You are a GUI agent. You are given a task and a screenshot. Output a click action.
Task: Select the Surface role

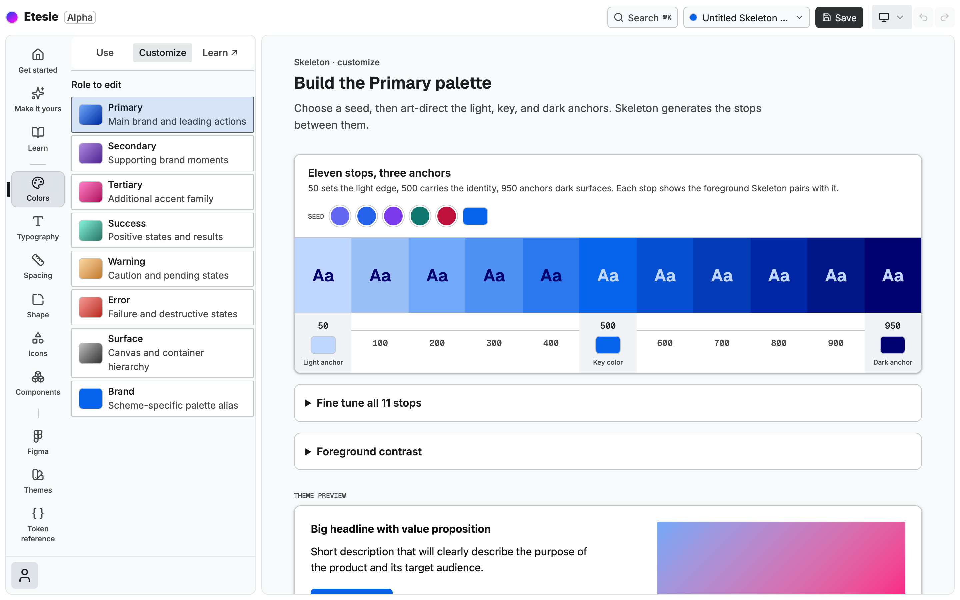click(x=163, y=353)
